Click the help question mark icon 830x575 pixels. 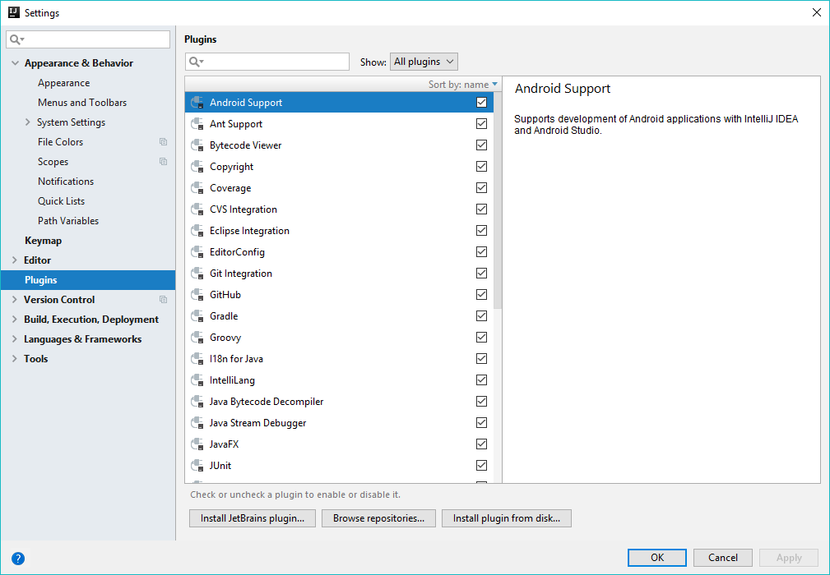coord(18,558)
